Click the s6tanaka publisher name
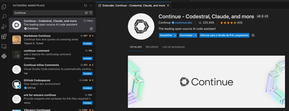289x111 pixels. 29,58
